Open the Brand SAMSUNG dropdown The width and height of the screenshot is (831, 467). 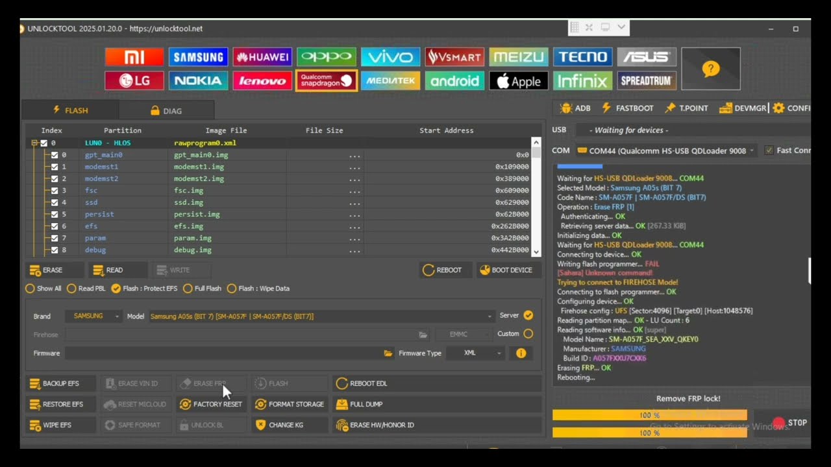pos(94,317)
